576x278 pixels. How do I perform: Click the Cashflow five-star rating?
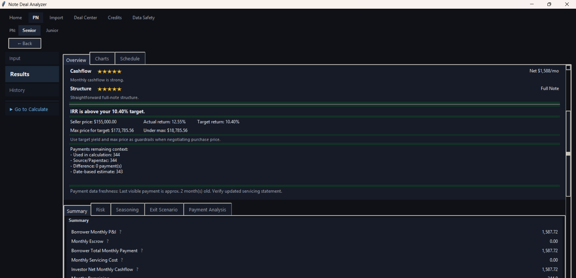pos(109,71)
